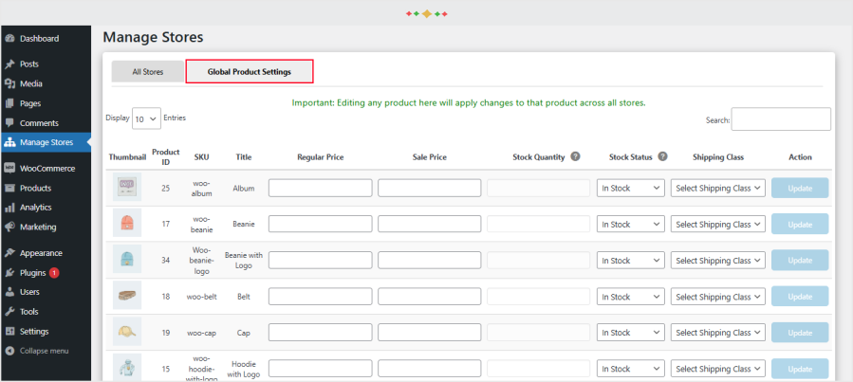Click Stock Quantity field for Belt
This screenshot has height=382, width=853.
point(539,297)
